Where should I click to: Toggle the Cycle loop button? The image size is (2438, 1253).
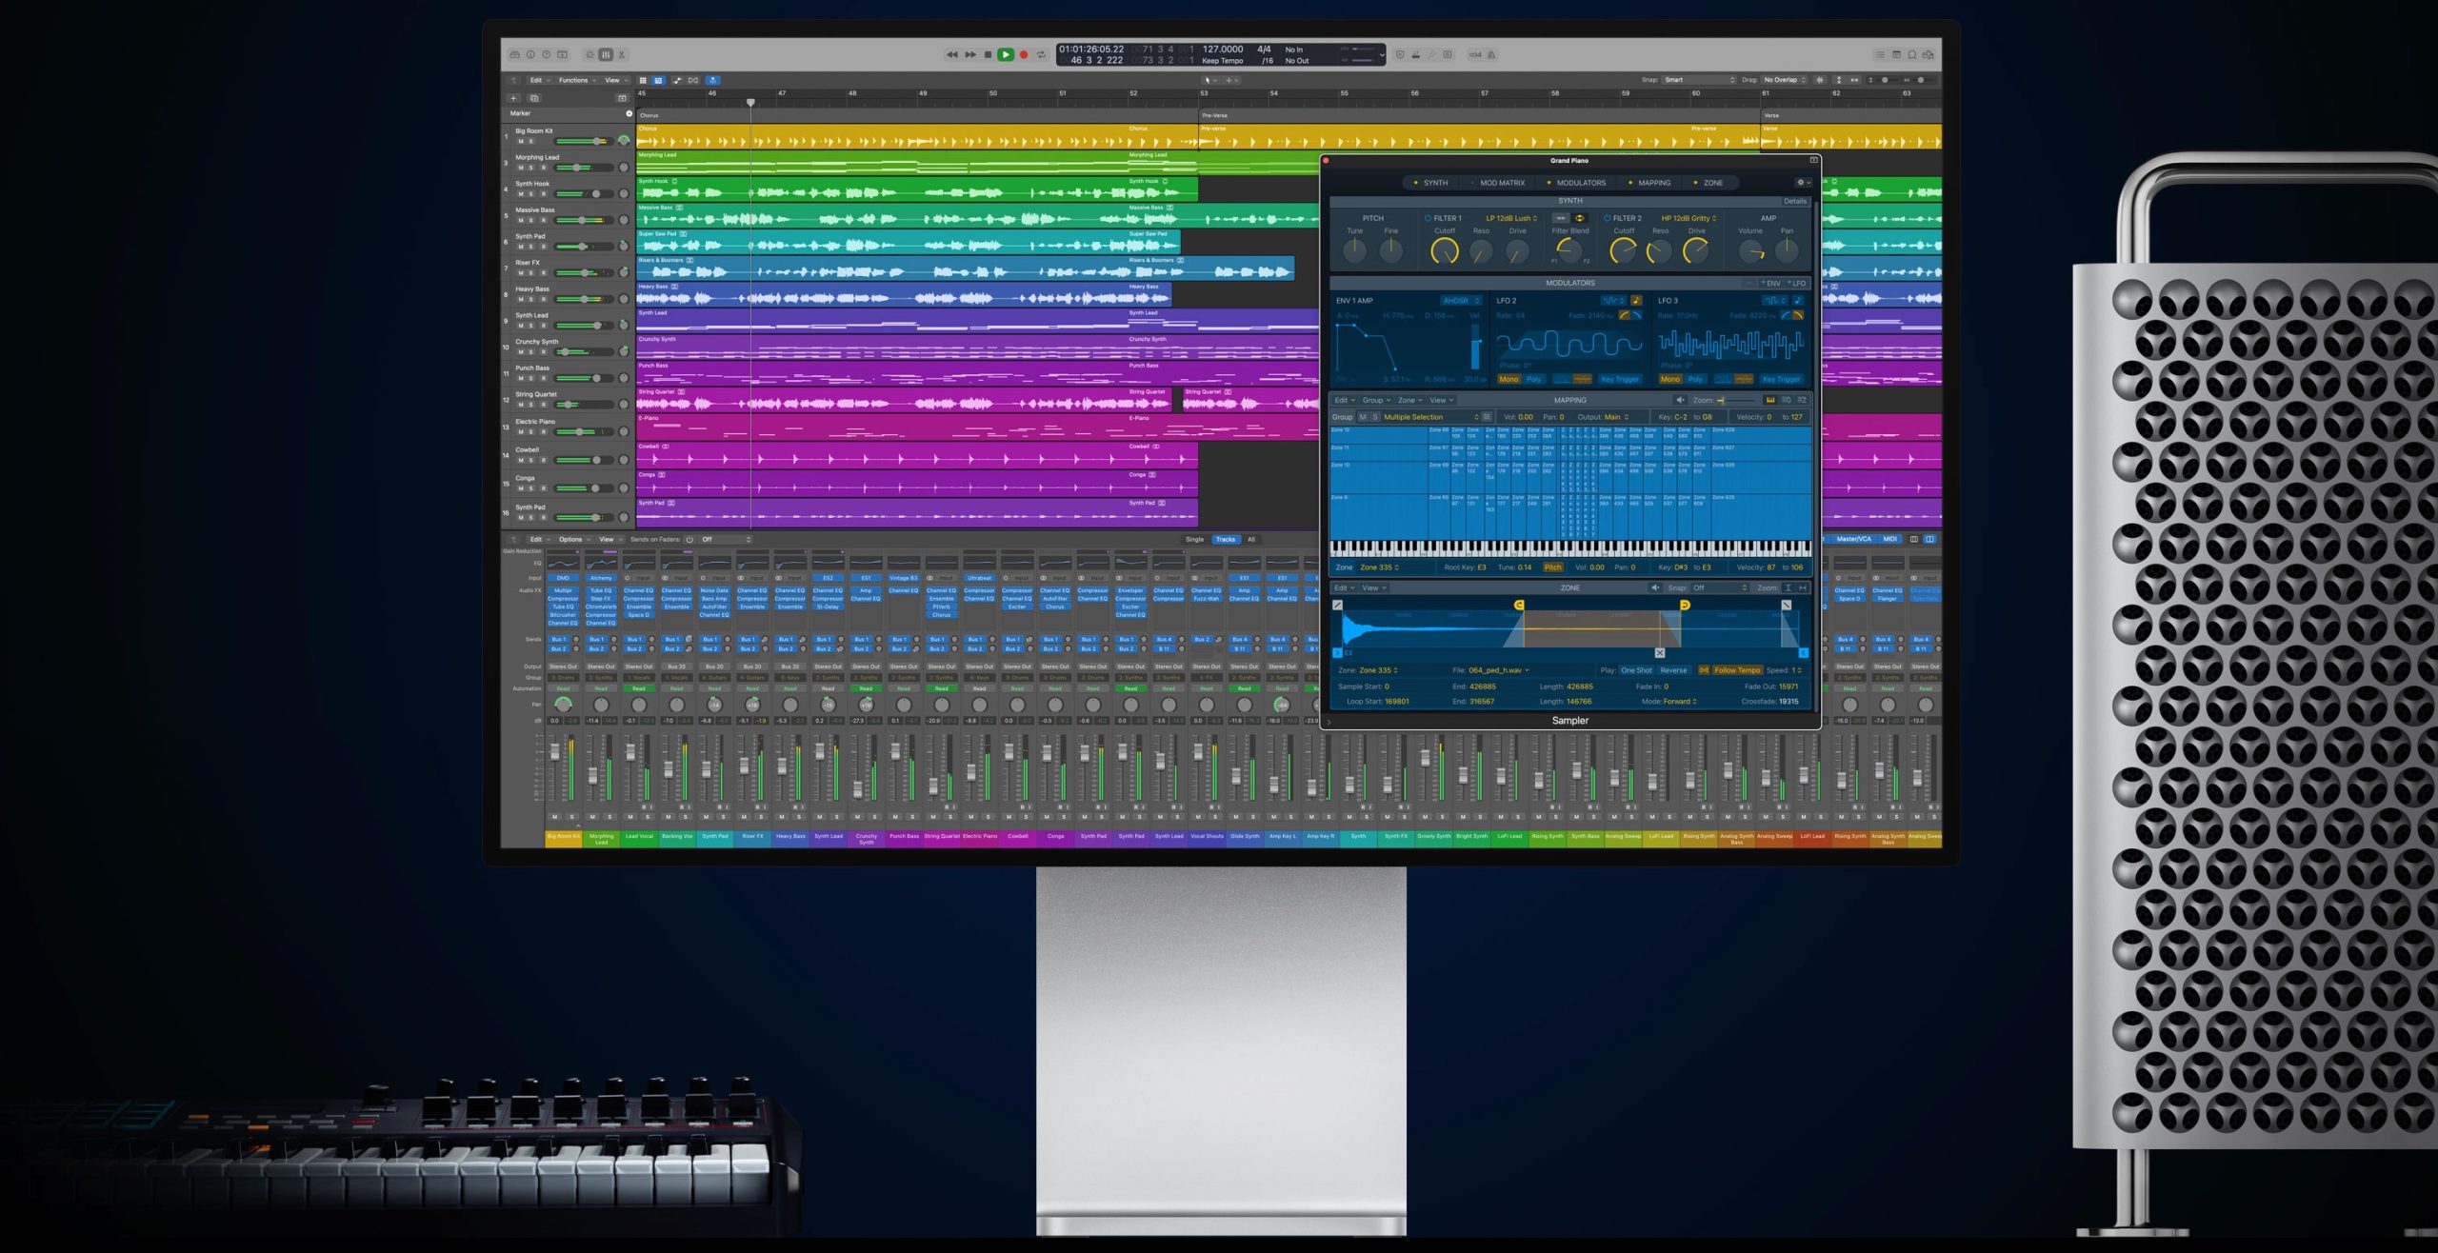(1041, 54)
